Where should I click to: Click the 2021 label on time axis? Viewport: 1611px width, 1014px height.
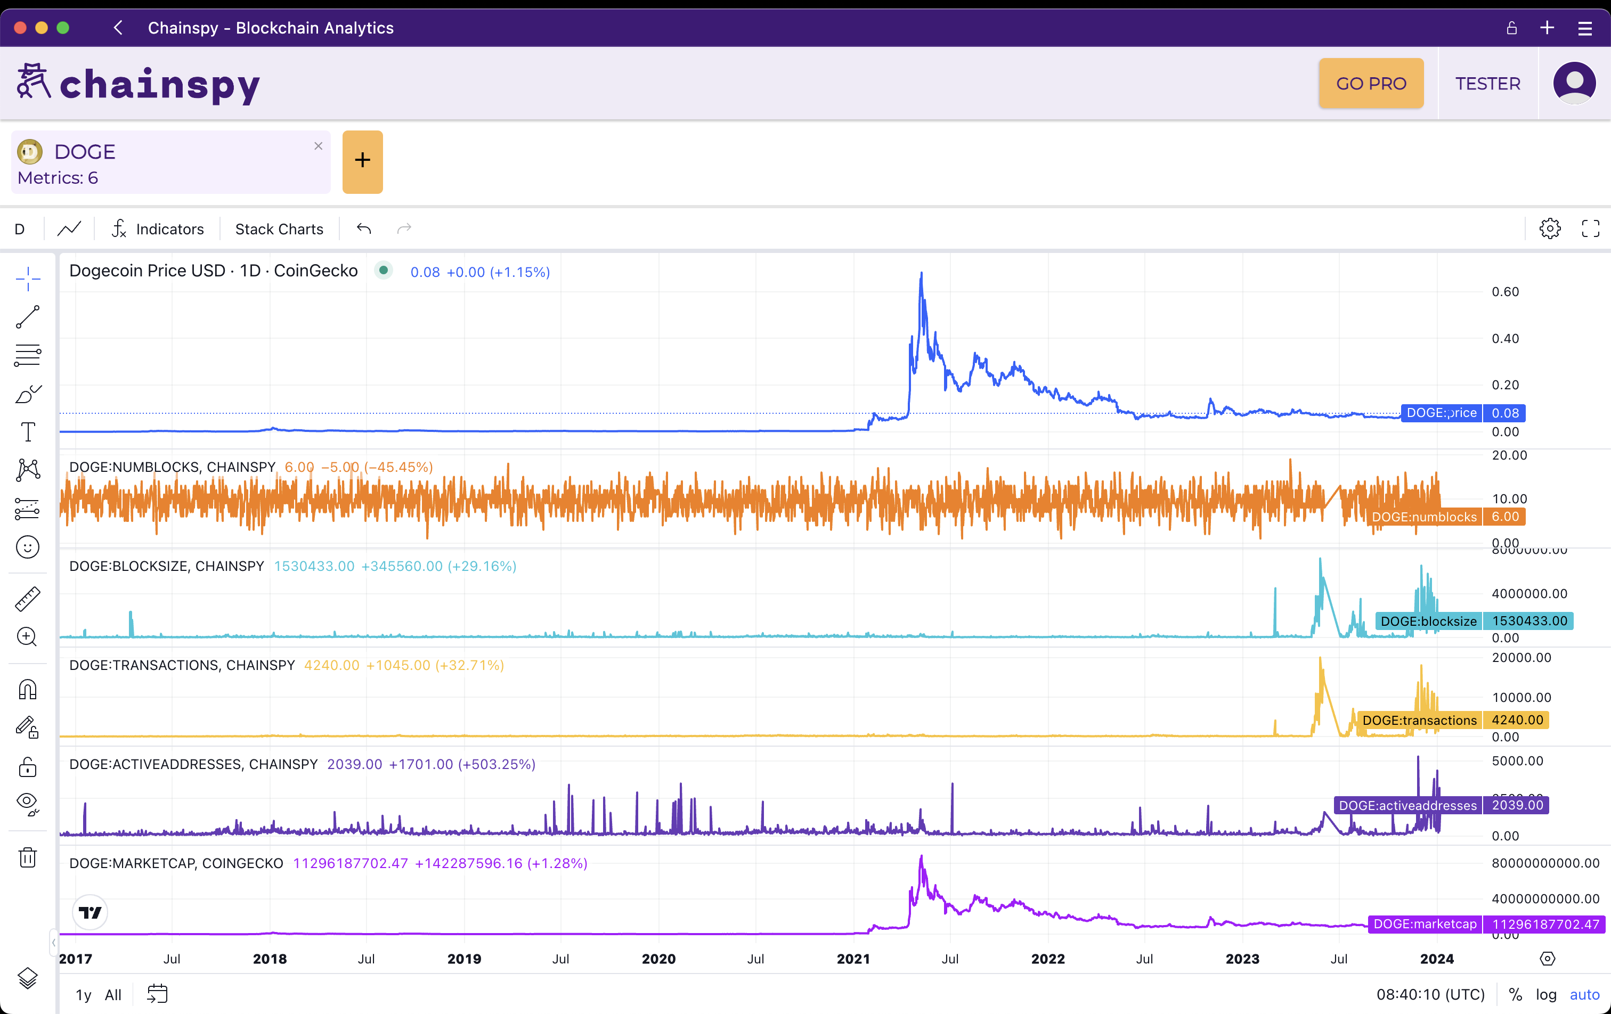point(853,959)
